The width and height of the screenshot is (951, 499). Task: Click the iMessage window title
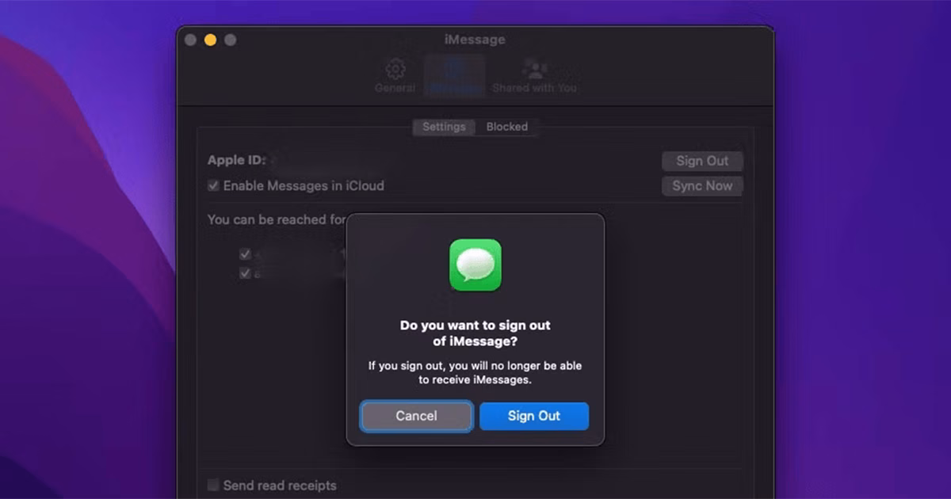tap(475, 40)
